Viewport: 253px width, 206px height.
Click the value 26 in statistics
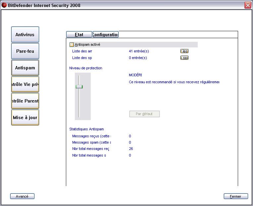tap(131, 149)
